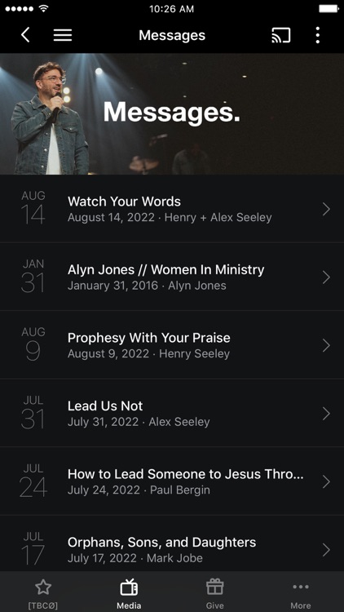Tap the battery icon in status bar

tap(329, 9)
